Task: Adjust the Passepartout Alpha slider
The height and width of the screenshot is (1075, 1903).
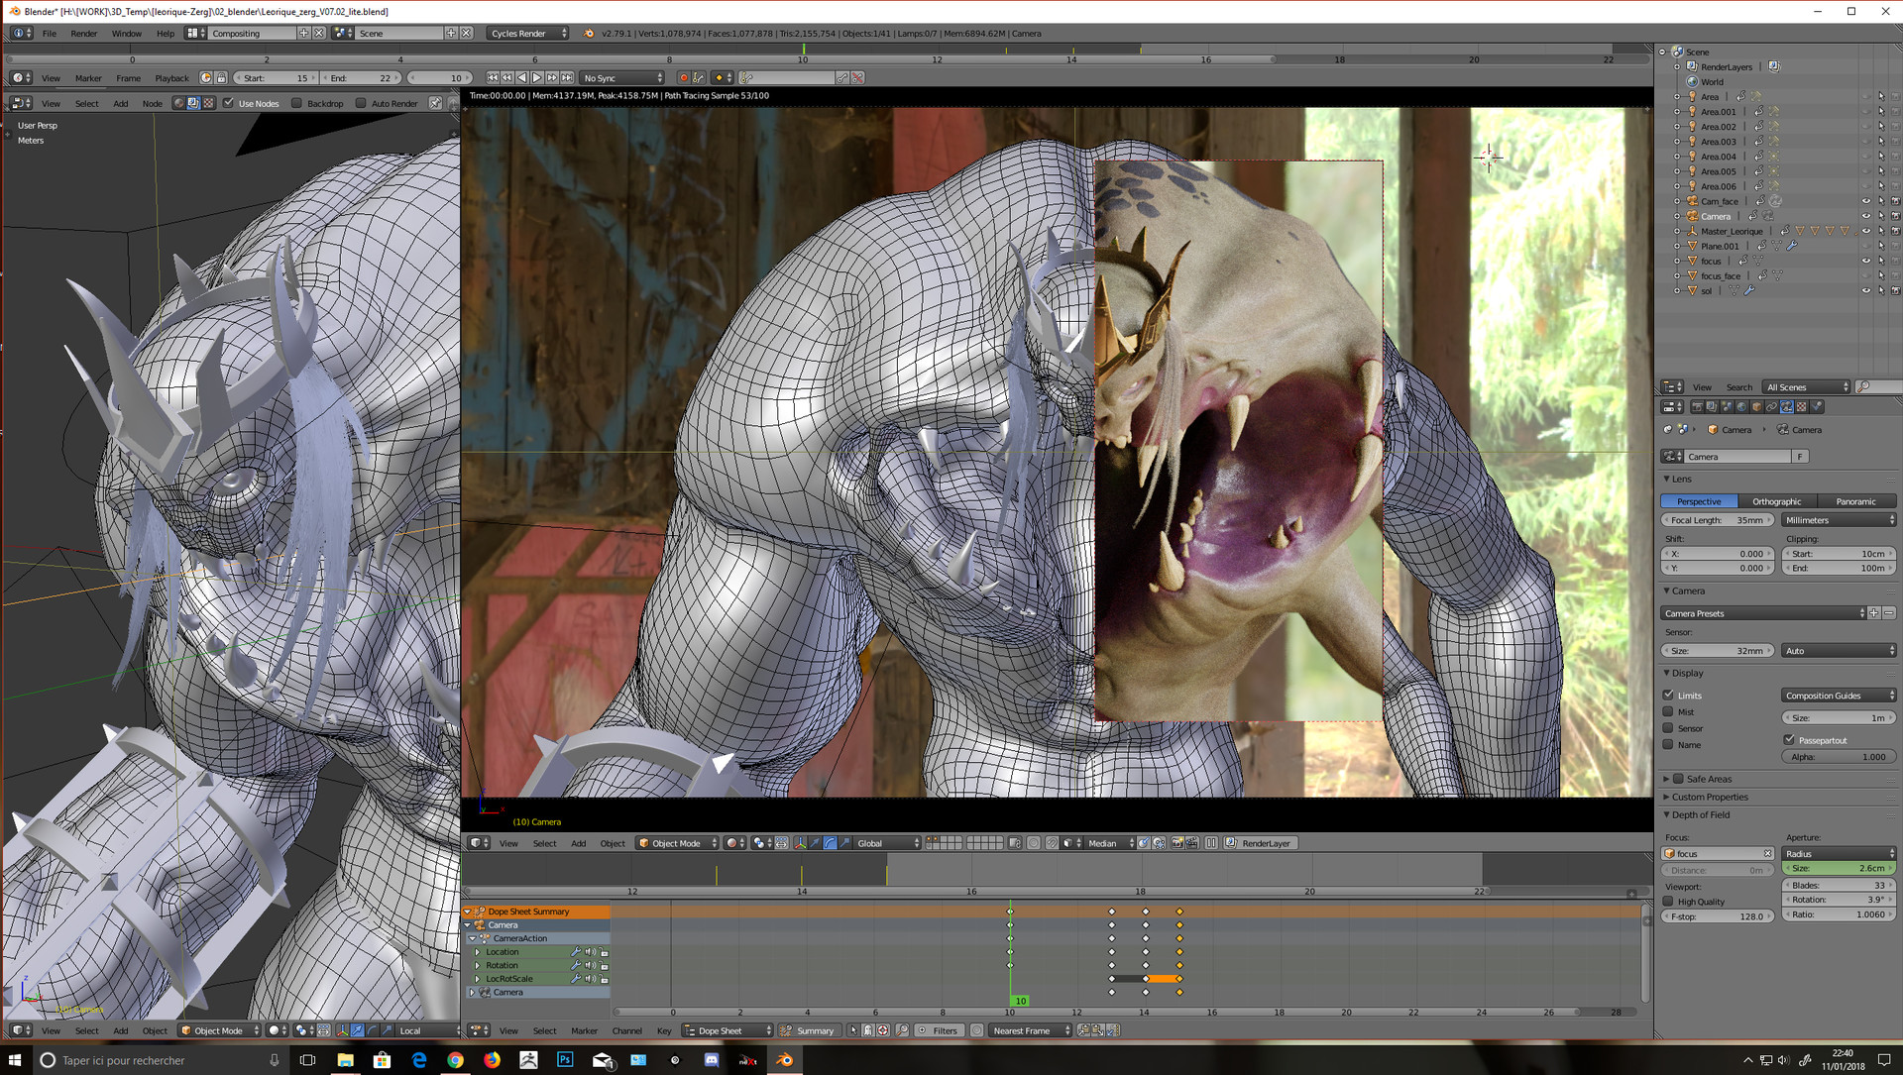Action: pos(1839,756)
